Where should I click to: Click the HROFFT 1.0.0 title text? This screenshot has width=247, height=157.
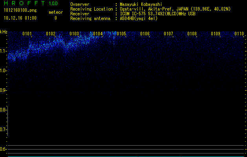(x=31, y=3)
